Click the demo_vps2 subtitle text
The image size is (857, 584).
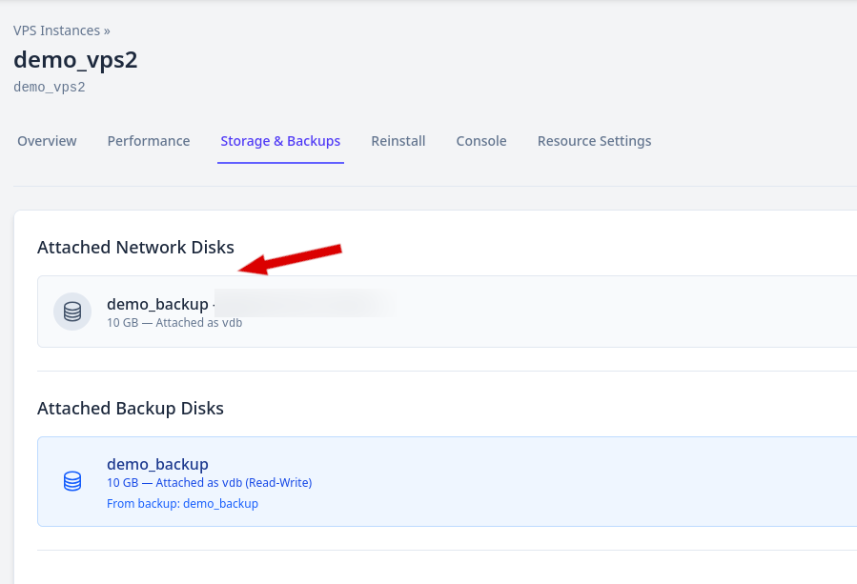pos(48,86)
